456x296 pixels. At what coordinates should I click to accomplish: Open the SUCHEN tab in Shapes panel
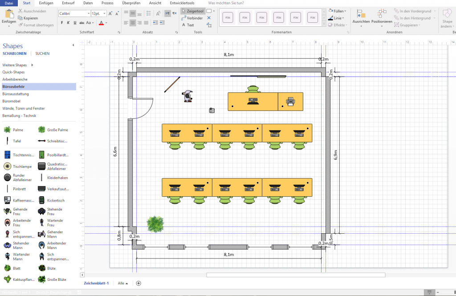coord(42,53)
